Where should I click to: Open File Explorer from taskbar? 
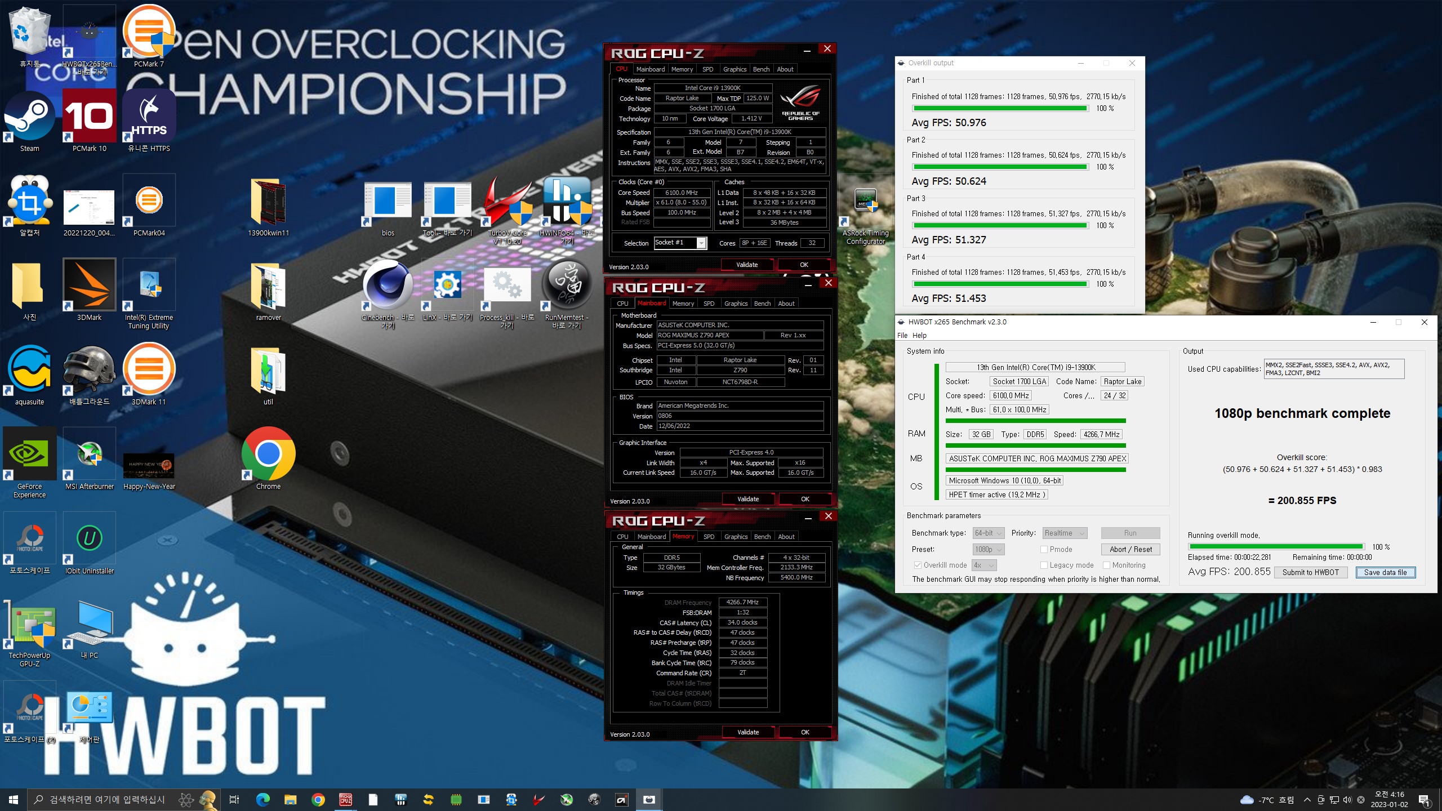[290, 799]
